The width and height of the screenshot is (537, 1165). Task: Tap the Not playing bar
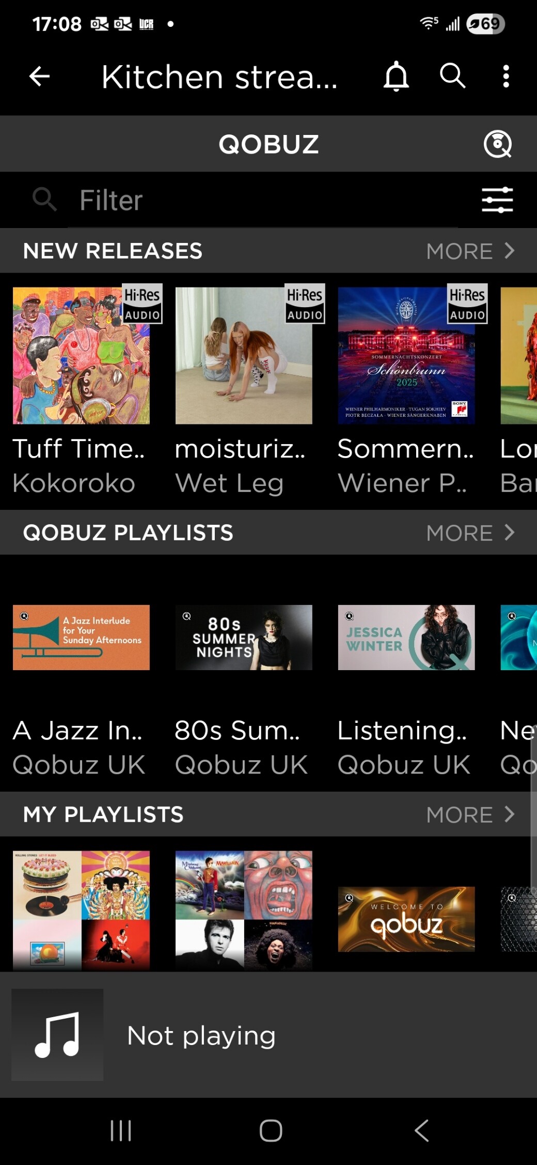(268, 1035)
